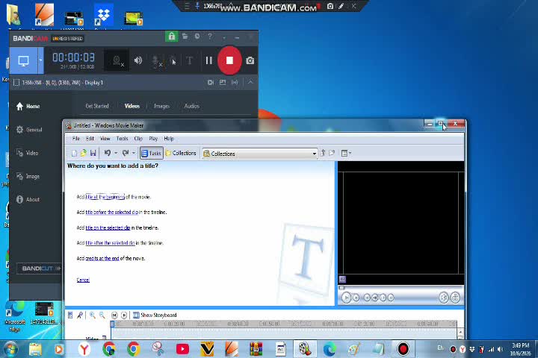Zoom out on the timeline
Viewport: 538px width, 358px height.
(x=102, y=315)
